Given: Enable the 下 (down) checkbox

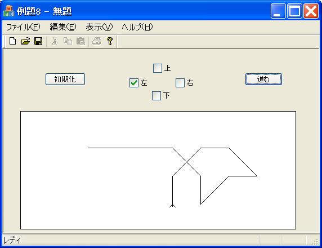Looking at the screenshot, I should [x=156, y=96].
